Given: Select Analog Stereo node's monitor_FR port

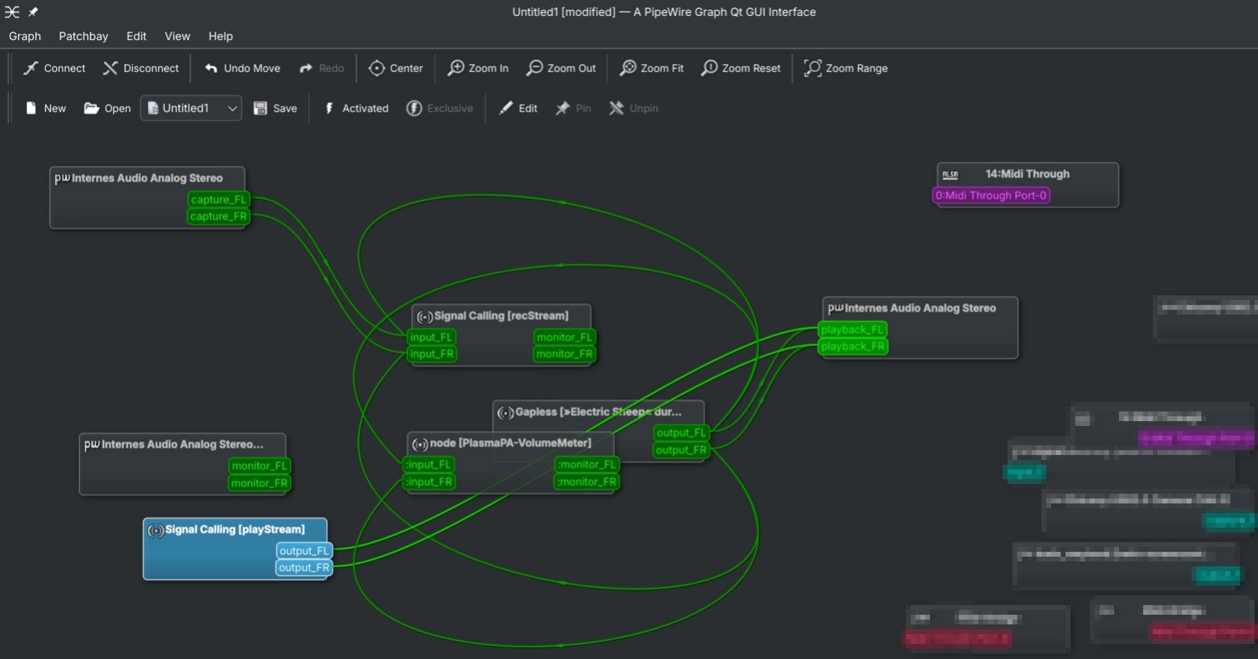Looking at the screenshot, I should coord(259,483).
